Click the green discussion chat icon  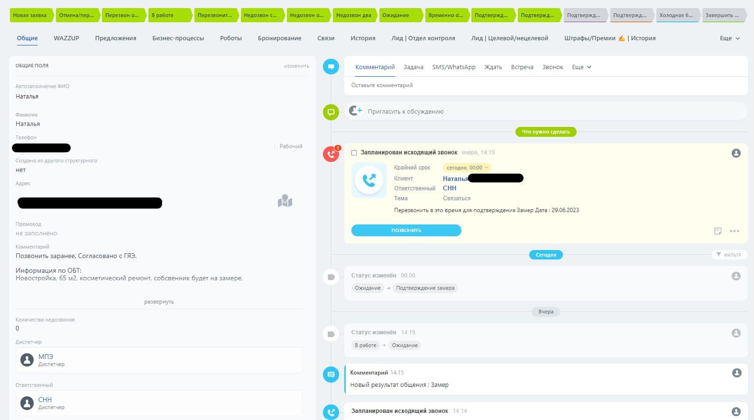331,112
